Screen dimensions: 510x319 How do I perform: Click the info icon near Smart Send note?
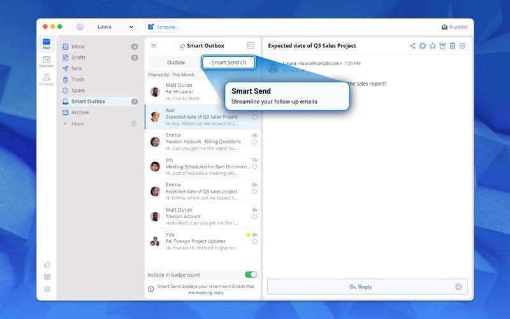pos(151,289)
